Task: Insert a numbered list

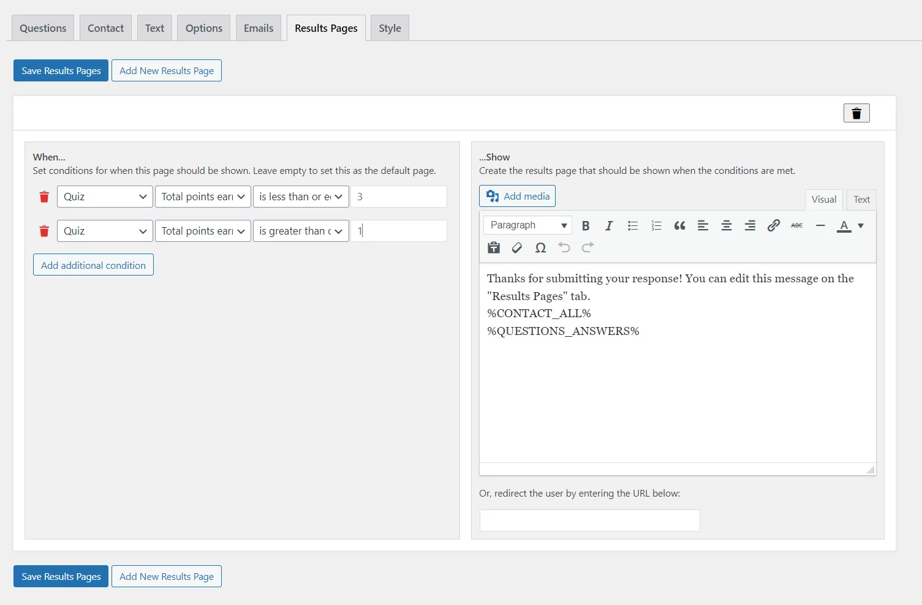Action: (656, 225)
